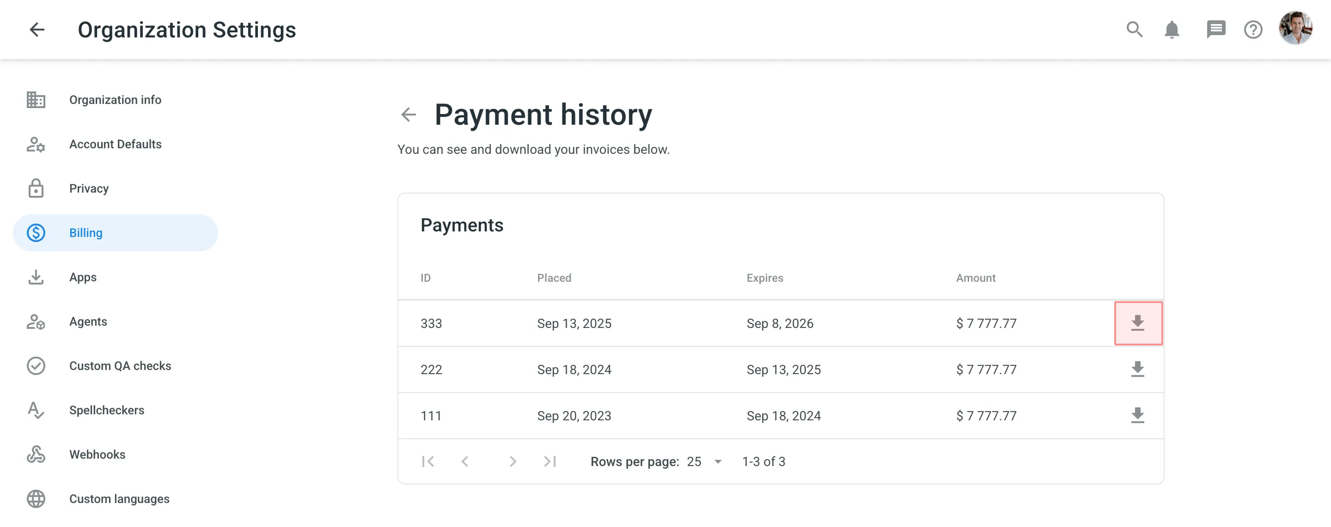
Task: Open the search icon in the top bar
Action: [x=1134, y=30]
